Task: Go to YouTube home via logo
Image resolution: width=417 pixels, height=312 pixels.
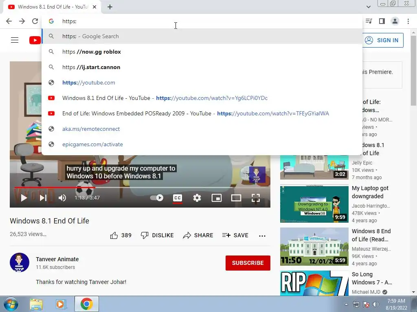Action: pos(35,40)
